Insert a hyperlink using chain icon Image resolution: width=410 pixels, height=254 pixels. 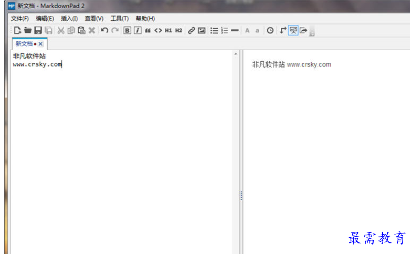191,30
